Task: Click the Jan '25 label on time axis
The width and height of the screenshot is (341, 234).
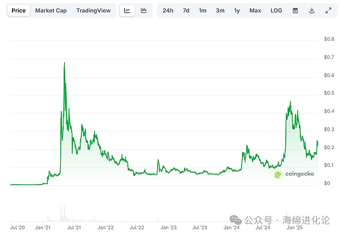Action: coord(294,227)
